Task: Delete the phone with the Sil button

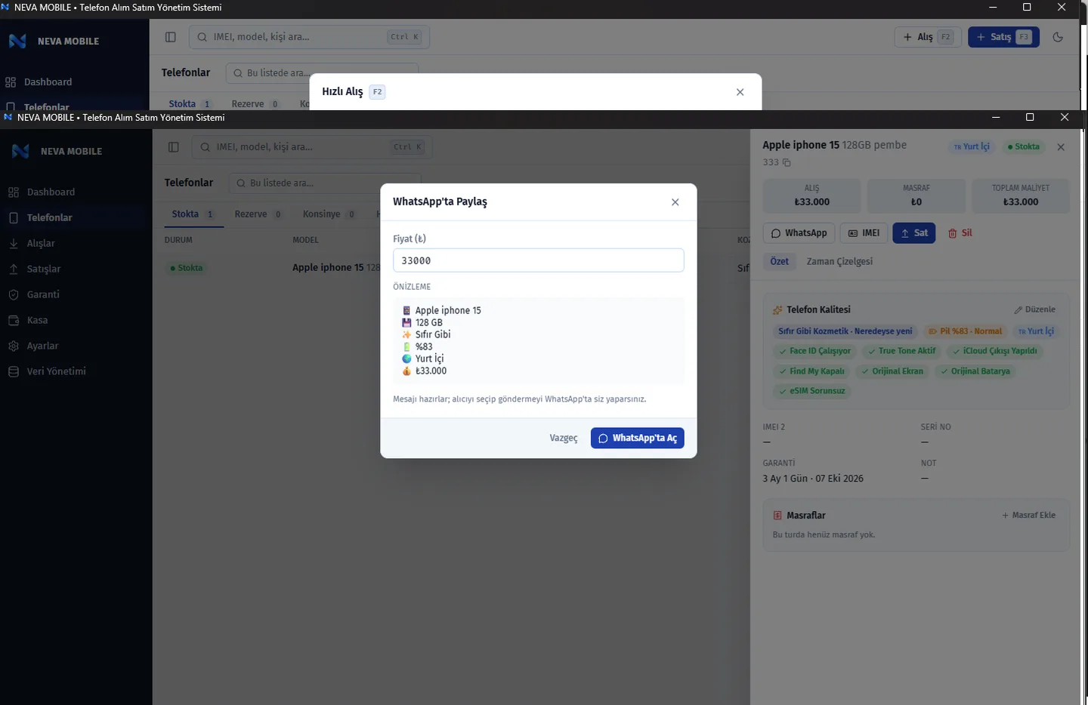Action: 960,233
